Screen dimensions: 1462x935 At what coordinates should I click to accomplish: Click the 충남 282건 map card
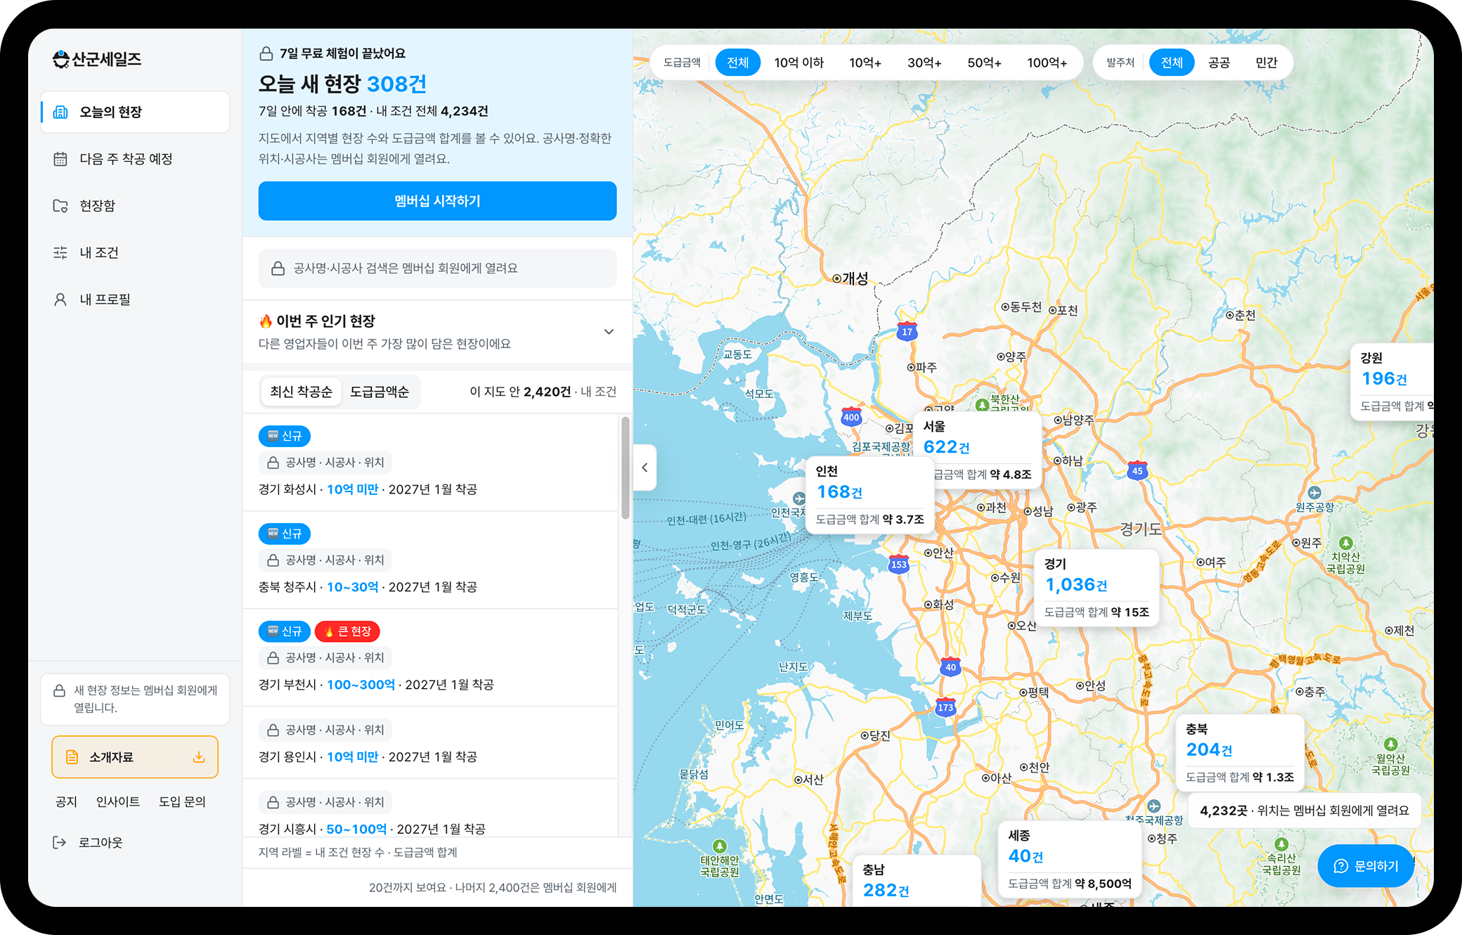tap(916, 881)
